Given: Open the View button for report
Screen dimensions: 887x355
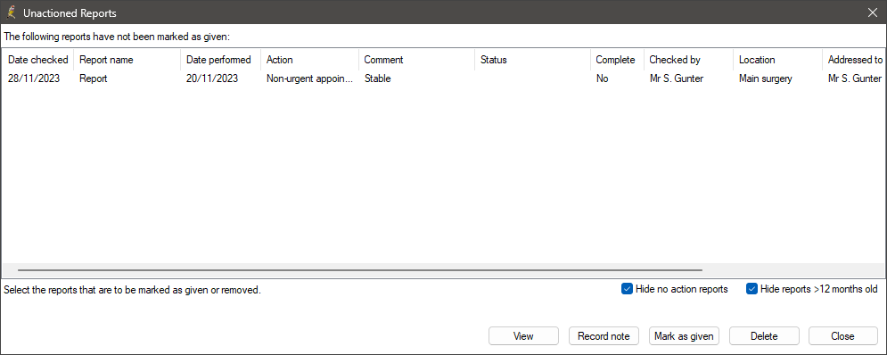Looking at the screenshot, I should click(523, 335).
